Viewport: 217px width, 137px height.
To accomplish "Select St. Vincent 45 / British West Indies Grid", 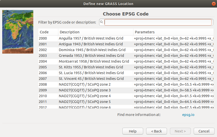I will point(96,79).
